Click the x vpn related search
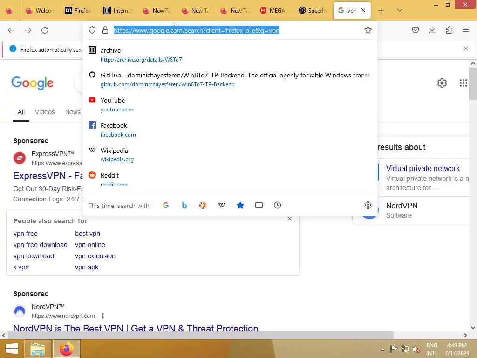This screenshot has height=358, width=477. click(x=21, y=267)
